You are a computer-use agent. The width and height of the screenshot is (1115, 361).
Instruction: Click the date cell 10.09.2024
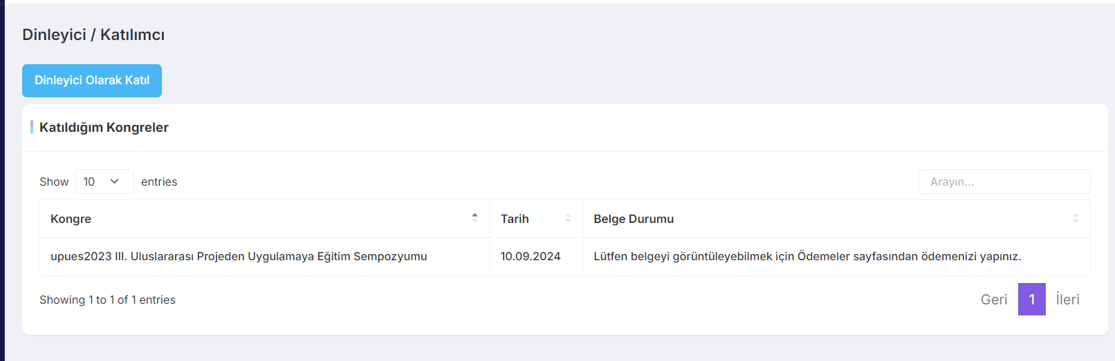[x=531, y=256]
